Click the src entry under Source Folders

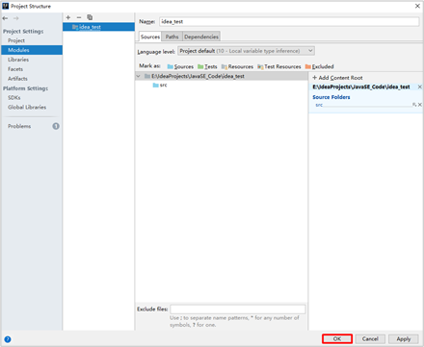click(319, 105)
